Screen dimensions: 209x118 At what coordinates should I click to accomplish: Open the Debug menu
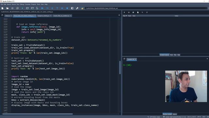[22, 4]
